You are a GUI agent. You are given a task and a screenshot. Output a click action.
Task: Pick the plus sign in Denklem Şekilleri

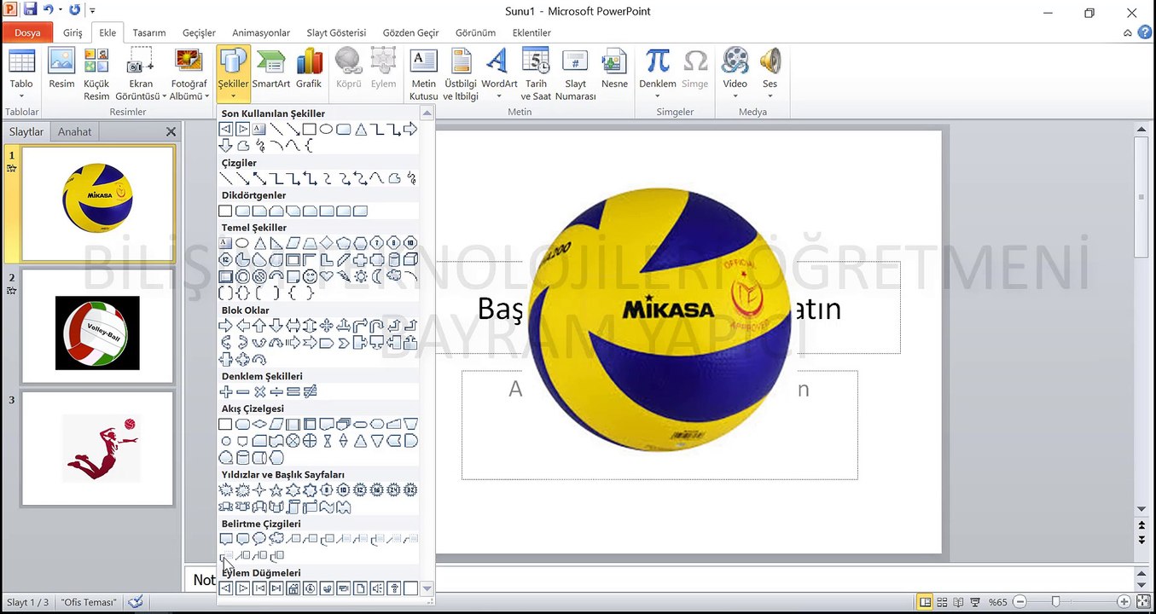(226, 391)
